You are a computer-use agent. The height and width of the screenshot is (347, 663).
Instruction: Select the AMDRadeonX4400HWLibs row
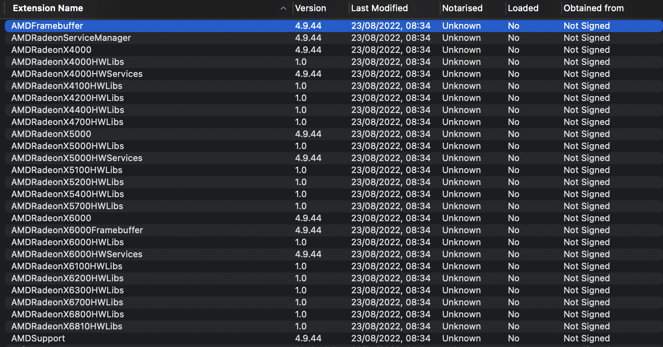(x=334, y=110)
